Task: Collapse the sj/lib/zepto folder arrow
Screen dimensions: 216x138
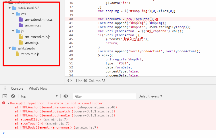Action: 10,48
